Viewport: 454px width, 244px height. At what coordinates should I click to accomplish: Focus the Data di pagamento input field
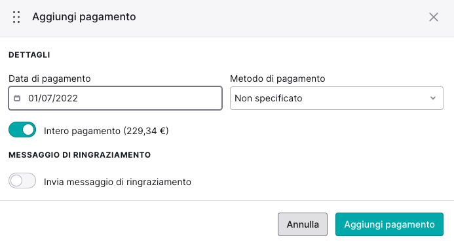pyautogui.click(x=115, y=98)
